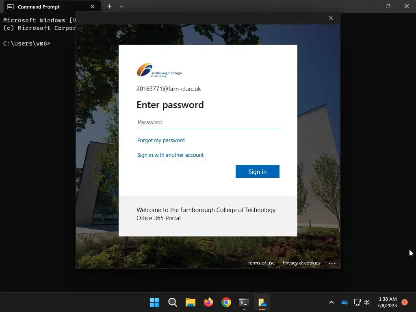Open volume speaker tray icon
This screenshot has height=312, width=416.
pos(367,302)
